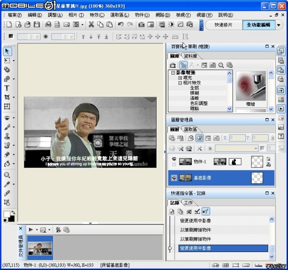Select the Pick (arrow) tool
The height and width of the screenshot is (270, 288).
pos(7,51)
